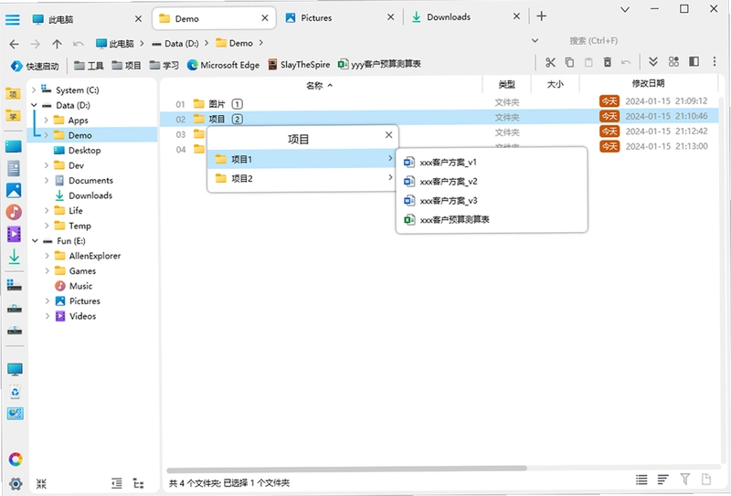Screen dimensions: 731x496
Task: Open the 学习 quick launch folder
Action: 164,65
